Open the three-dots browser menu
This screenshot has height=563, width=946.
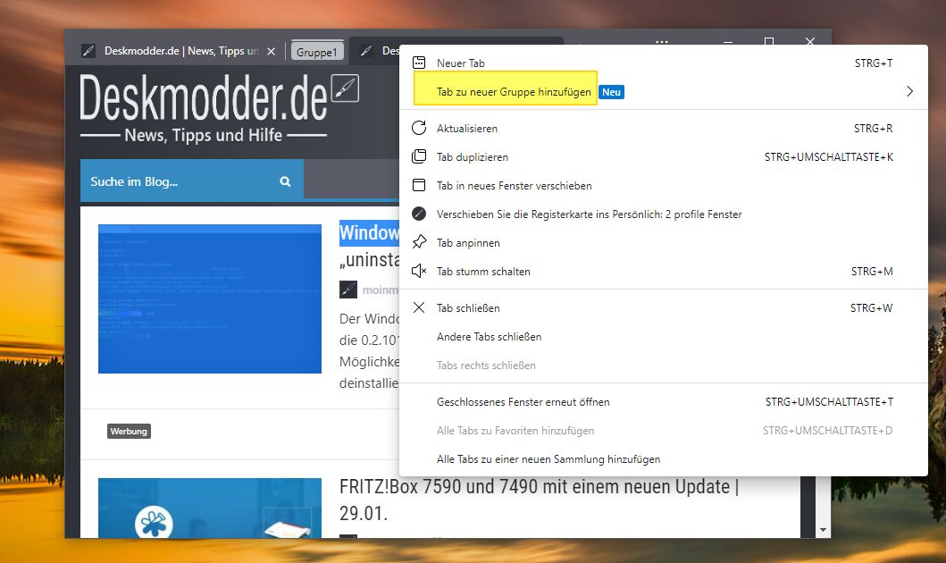662,42
